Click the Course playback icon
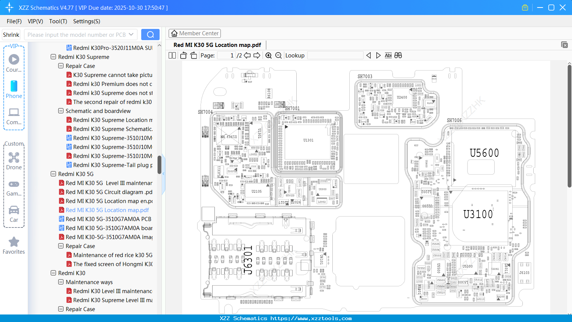This screenshot has height=322, width=572. click(14, 59)
